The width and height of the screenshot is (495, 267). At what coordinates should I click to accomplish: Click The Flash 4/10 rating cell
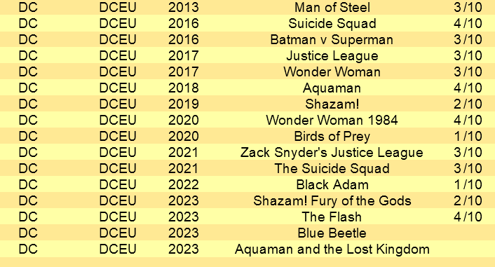[x=468, y=217]
